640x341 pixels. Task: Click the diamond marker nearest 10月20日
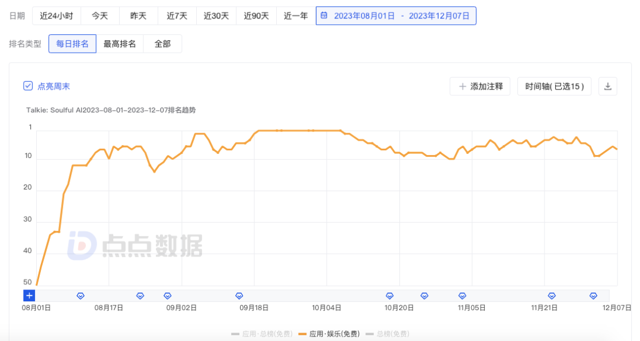390,295
